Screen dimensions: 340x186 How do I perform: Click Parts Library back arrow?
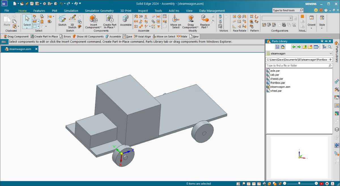coord(294,47)
